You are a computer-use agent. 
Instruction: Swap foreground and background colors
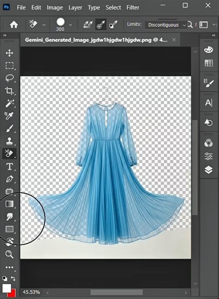pyautogui.click(x=13, y=278)
